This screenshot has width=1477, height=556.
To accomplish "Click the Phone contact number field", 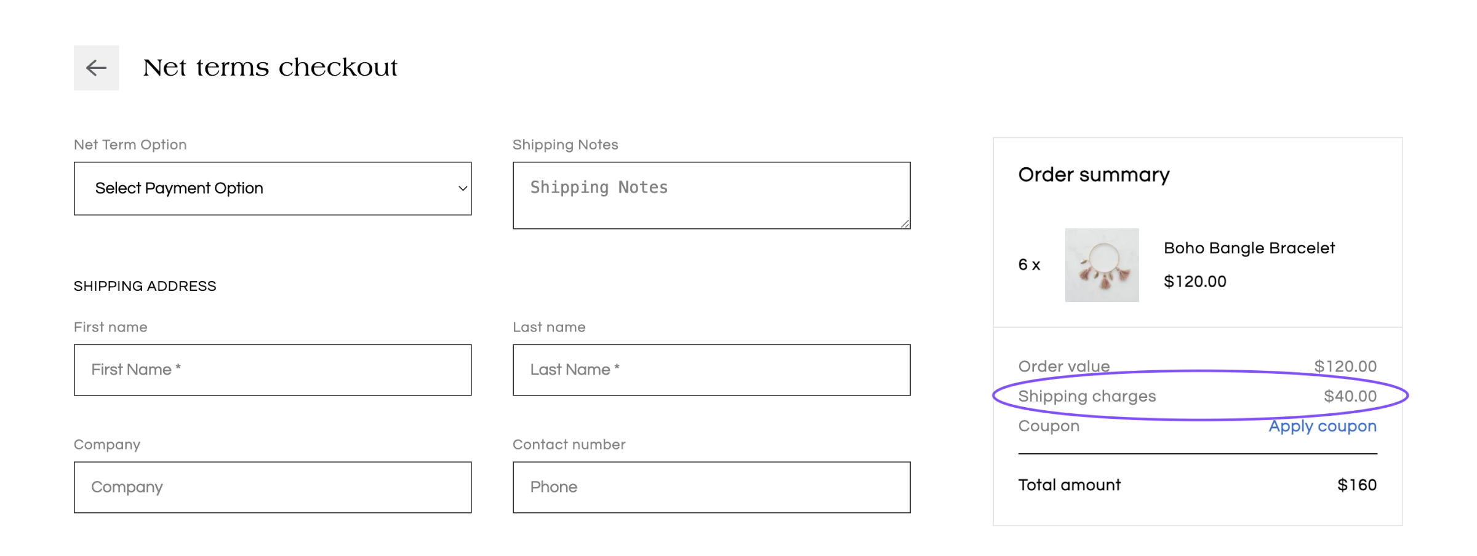I will coord(711,487).
